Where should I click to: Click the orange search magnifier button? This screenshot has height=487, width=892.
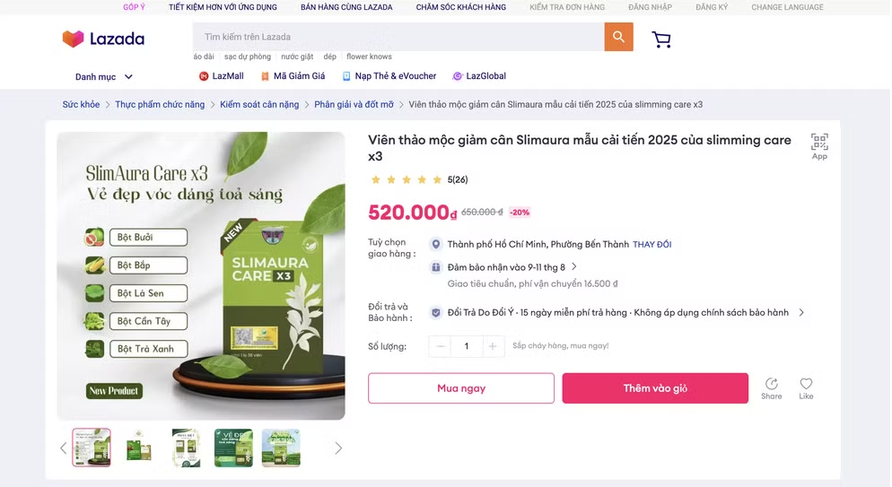click(618, 37)
